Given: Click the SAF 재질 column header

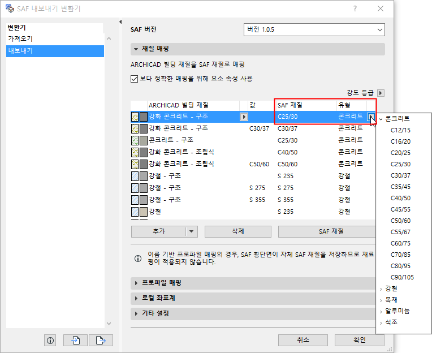Looking at the screenshot, I should 306,105.
